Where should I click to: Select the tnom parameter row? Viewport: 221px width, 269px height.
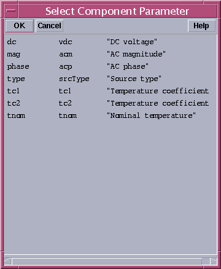pyautogui.click(x=110, y=115)
